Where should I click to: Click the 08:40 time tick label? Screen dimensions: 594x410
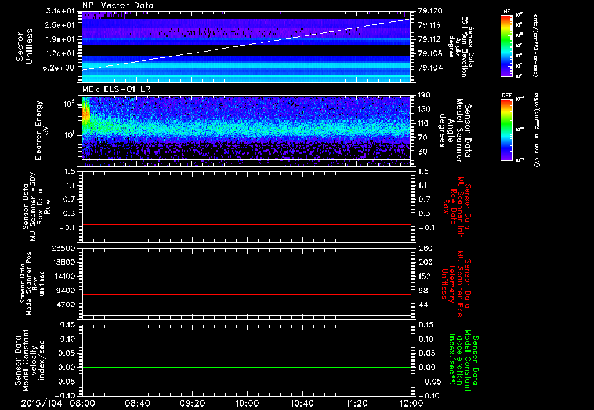tap(136, 403)
